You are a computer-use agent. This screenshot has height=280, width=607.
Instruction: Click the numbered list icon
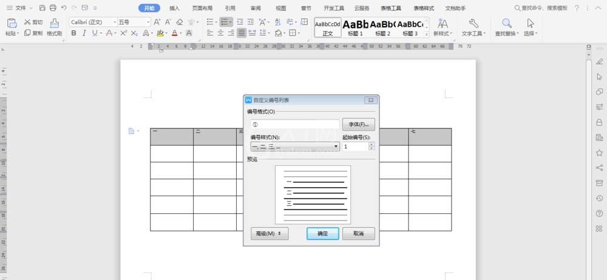click(224, 22)
